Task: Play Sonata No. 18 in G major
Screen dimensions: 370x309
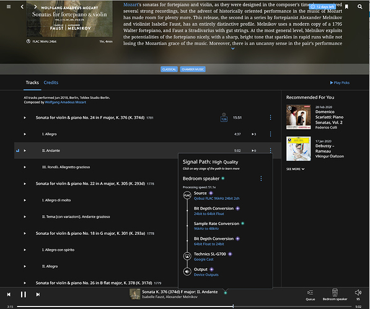Action: 25,234
